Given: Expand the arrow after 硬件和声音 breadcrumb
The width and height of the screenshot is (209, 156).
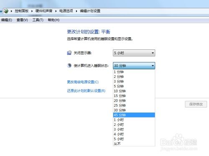Looking at the screenshot, I should (x=56, y=11).
